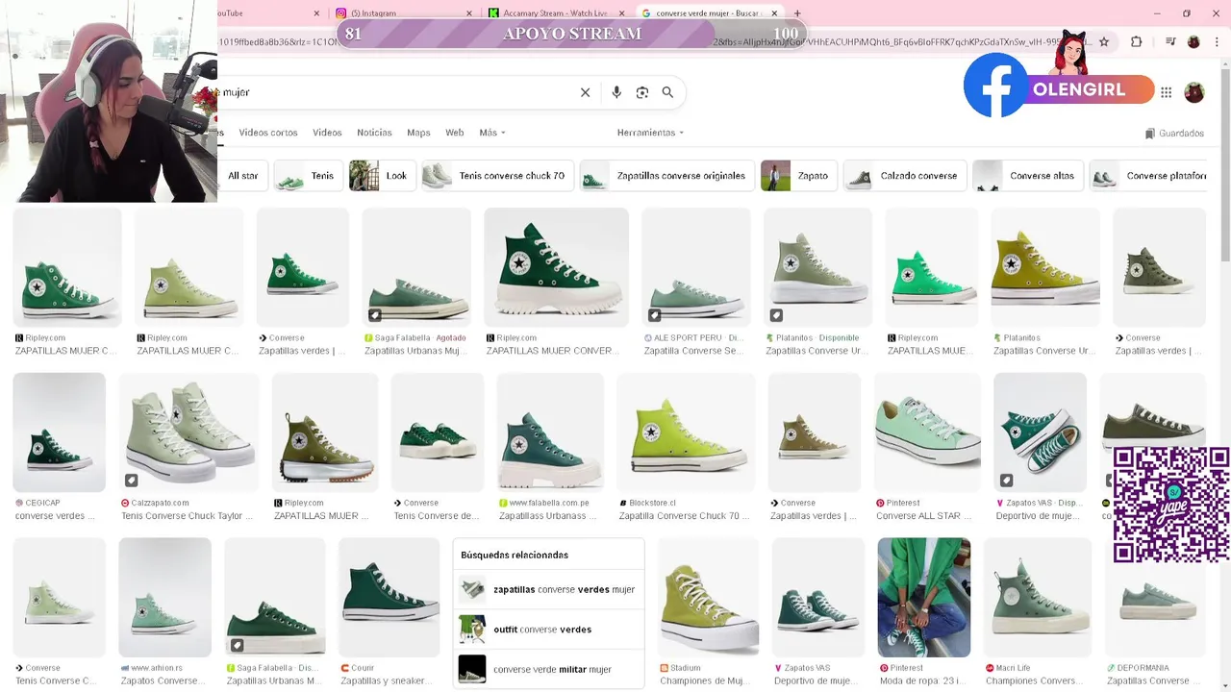Select the Zapato filter chip
Viewport: 1231px width, 692px height.
pyautogui.click(x=798, y=176)
